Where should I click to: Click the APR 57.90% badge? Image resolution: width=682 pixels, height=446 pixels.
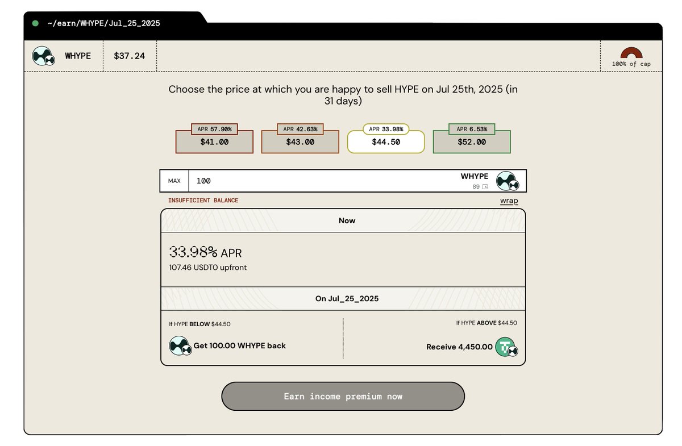[x=214, y=130]
